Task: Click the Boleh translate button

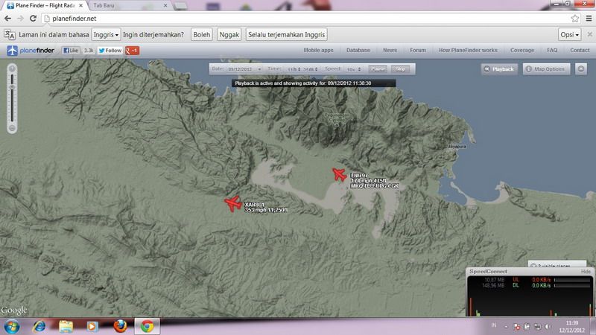Action: [201, 34]
